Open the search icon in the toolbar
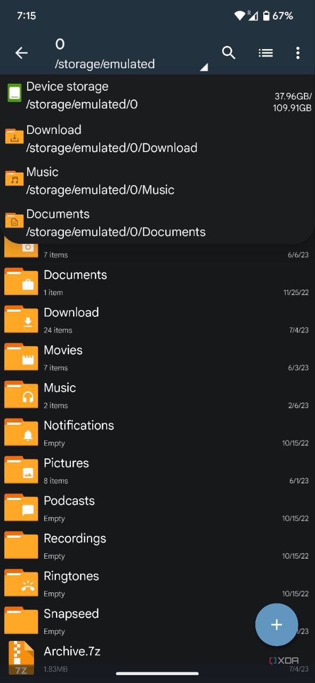 pyautogui.click(x=229, y=53)
